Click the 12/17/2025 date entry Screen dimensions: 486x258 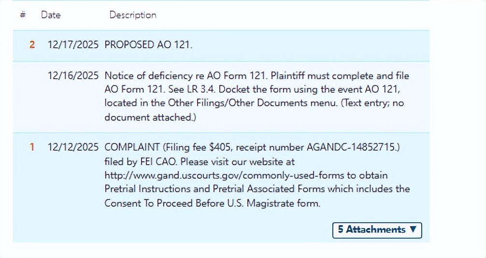(x=73, y=45)
